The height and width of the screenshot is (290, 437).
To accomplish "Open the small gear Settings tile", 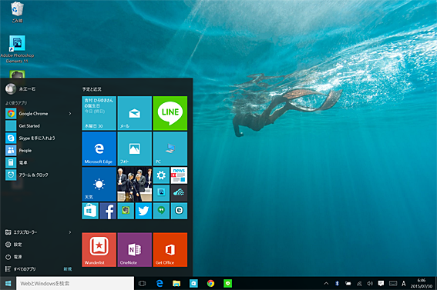I will (161, 175).
